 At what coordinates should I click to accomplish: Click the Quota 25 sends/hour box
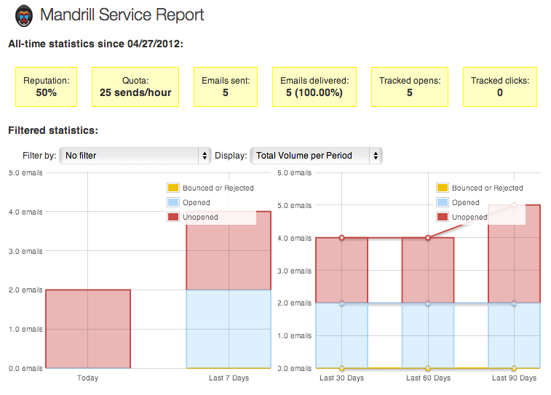coord(135,87)
